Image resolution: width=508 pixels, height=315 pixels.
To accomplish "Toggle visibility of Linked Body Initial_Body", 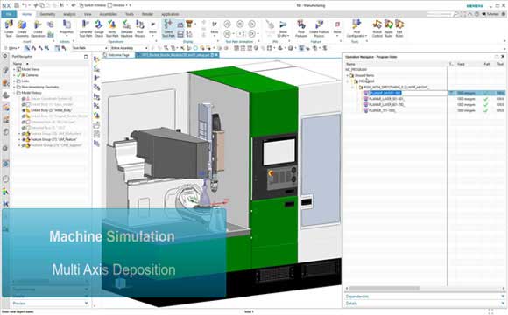I will 24,110.
